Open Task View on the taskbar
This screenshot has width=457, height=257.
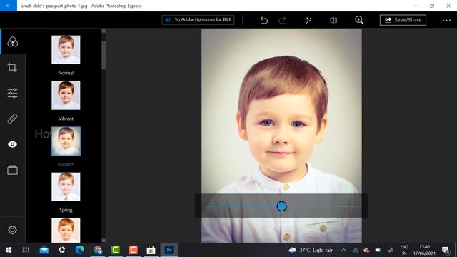coord(26,250)
